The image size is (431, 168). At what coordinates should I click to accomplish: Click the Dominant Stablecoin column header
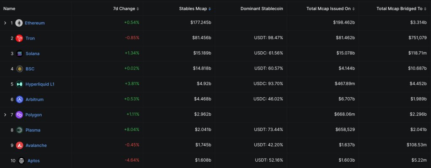262,8
